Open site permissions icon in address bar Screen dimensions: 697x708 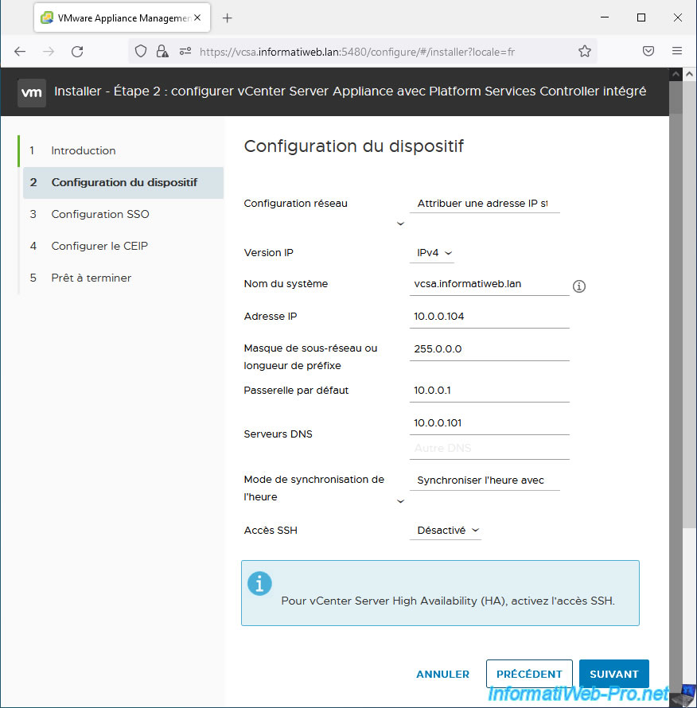(x=185, y=52)
